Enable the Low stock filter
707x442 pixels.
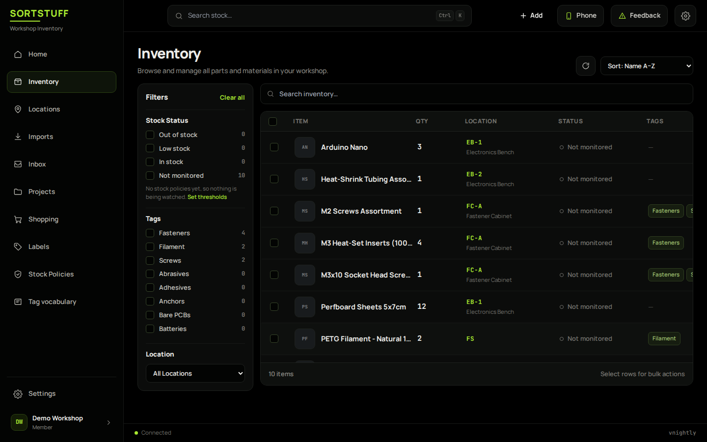(150, 148)
